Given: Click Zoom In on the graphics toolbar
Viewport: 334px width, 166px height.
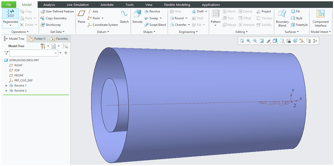Looking at the screenshot, I should click(x=248, y=41).
